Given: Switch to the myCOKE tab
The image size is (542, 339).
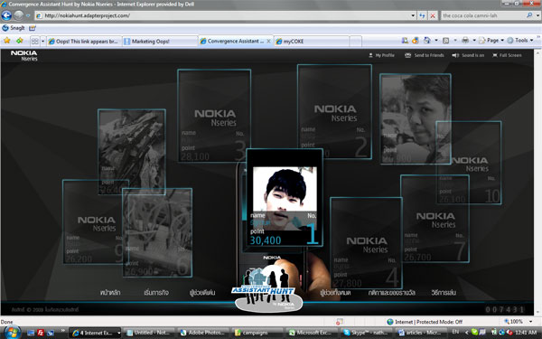Looking at the screenshot, I should pyautogui.click(x=311, y=42).
